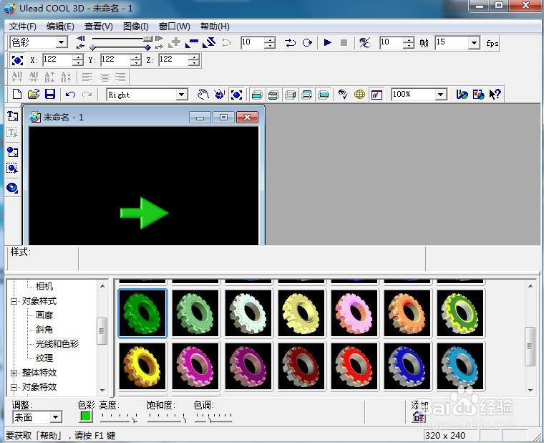Choose the red gear color preset

[354, 366]
